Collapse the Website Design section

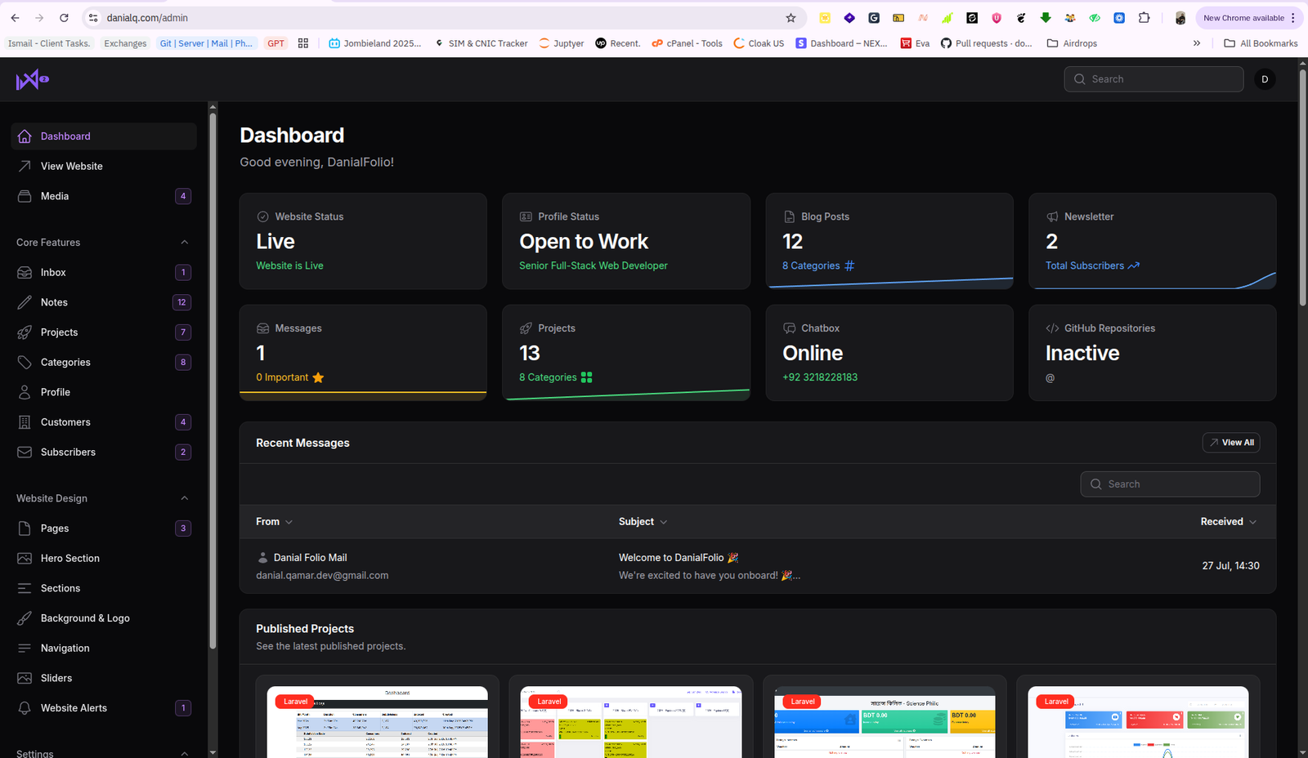point(184,498)
